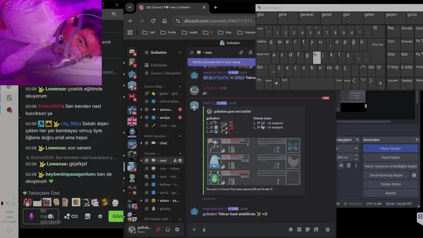This screenshot has width=423, height=238.
Task: Open browser home page icon
Action: coord(165,21)
